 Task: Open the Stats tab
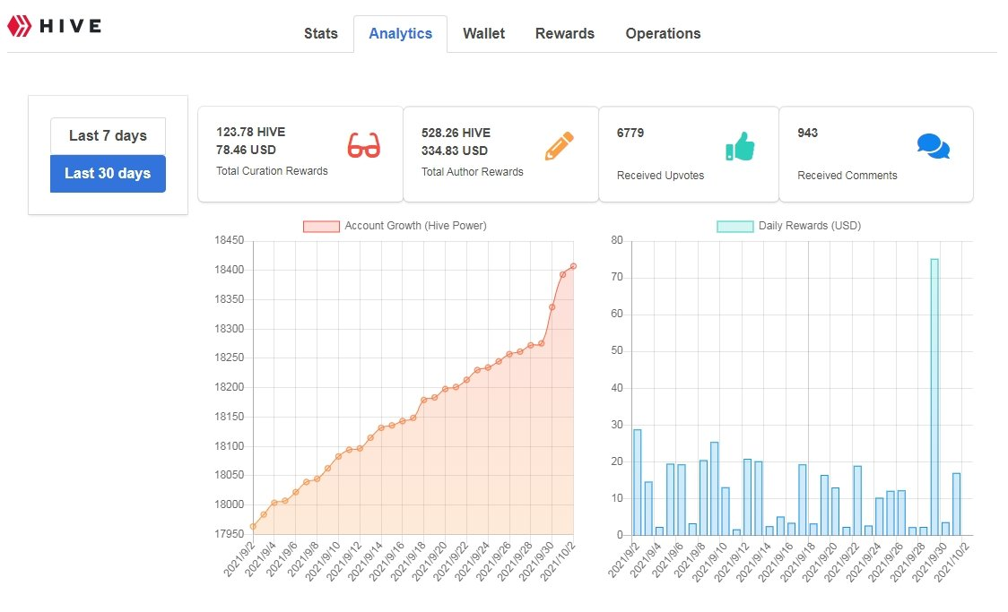[x=321, y=33]
